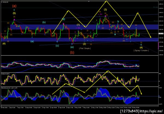Click the '7 May 01:00' time axis label
This screenshot has height=114, width=164.
click(86, 107)
